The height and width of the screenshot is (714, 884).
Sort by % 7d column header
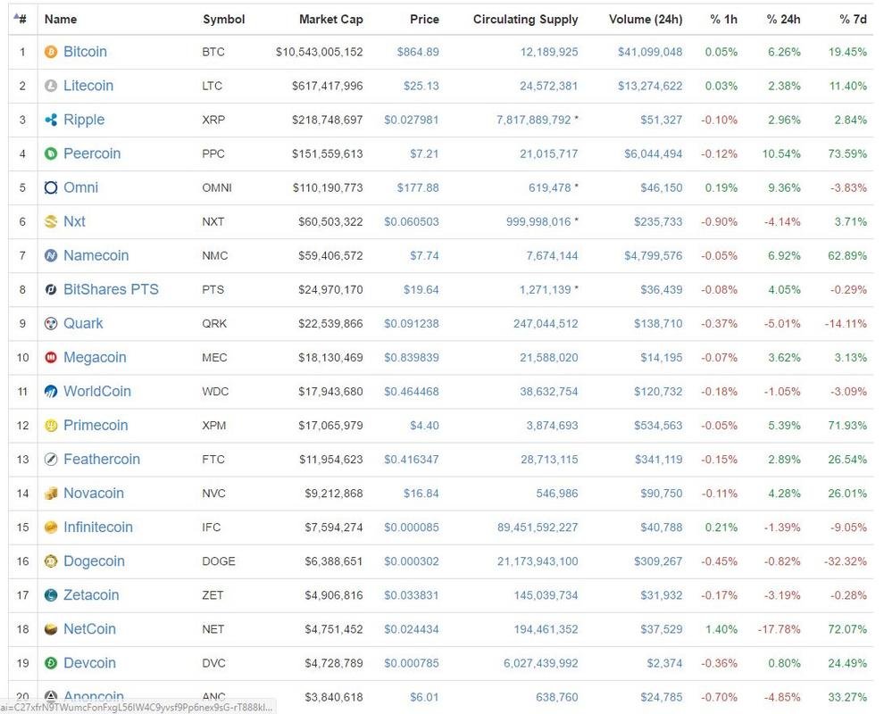click(853, 19)
